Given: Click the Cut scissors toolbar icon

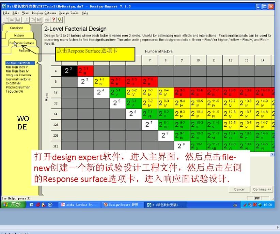Looking at the screenshot, I should (x=27, y=19).
